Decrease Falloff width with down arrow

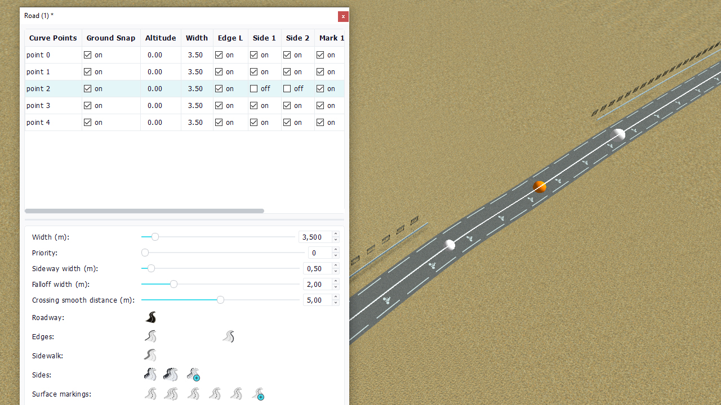pyautogui.click(x=336, y=287)
